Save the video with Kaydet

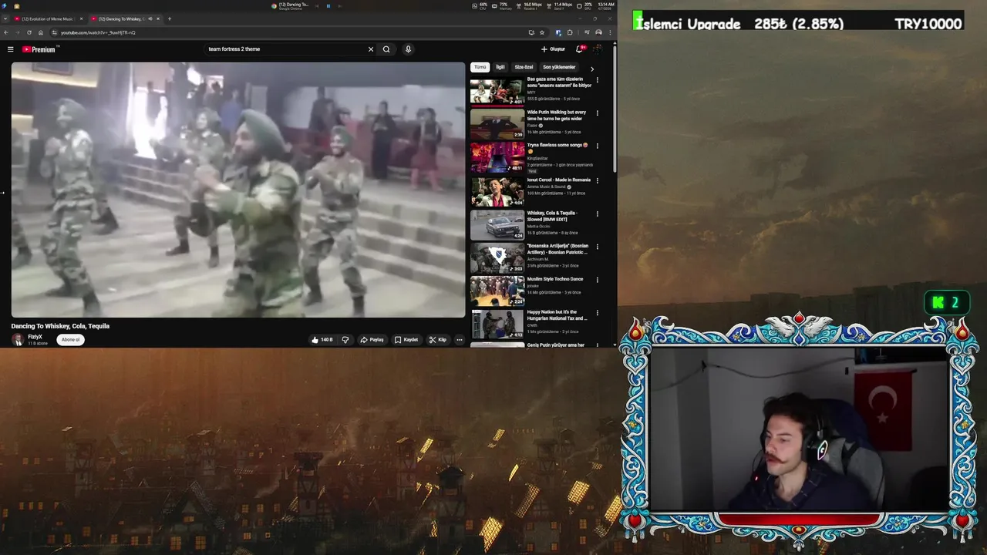(x=406, y=340)
